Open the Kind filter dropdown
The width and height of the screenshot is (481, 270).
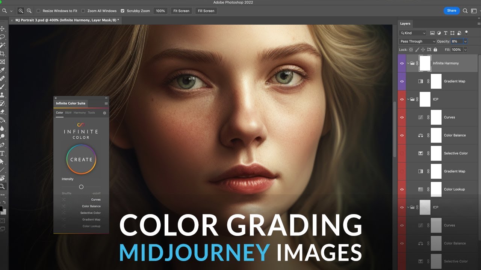click(x=413, y=33)
